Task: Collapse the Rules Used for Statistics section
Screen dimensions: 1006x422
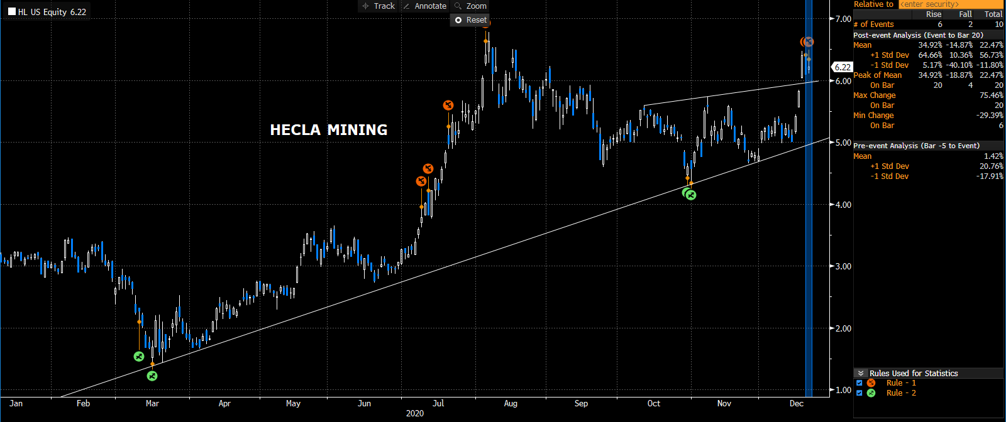Action: (x=861, y=373)
